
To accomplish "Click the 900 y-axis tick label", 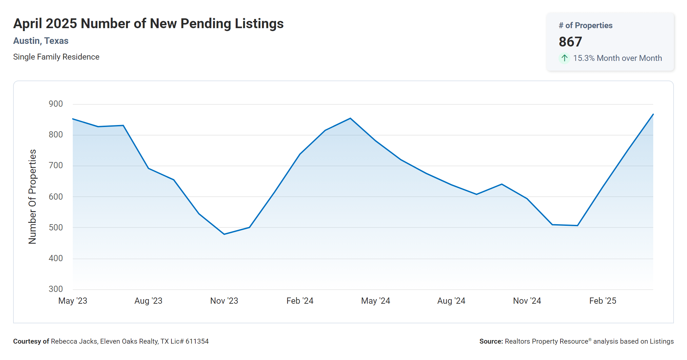I will coord(56,104).
